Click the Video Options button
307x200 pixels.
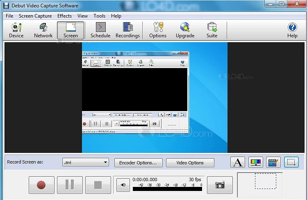[x=190, y=163]
